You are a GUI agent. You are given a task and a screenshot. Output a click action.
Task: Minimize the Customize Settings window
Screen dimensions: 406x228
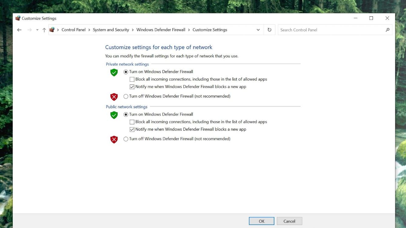click(x=355, y=18)
